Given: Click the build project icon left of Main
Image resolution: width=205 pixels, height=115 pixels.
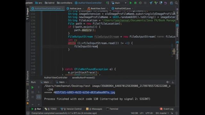Looking at the screenshot, I should click(x=108, y=3).
